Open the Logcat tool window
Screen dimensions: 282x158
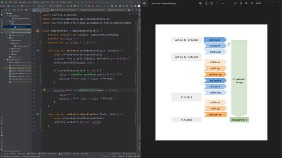tap(52, 154)
